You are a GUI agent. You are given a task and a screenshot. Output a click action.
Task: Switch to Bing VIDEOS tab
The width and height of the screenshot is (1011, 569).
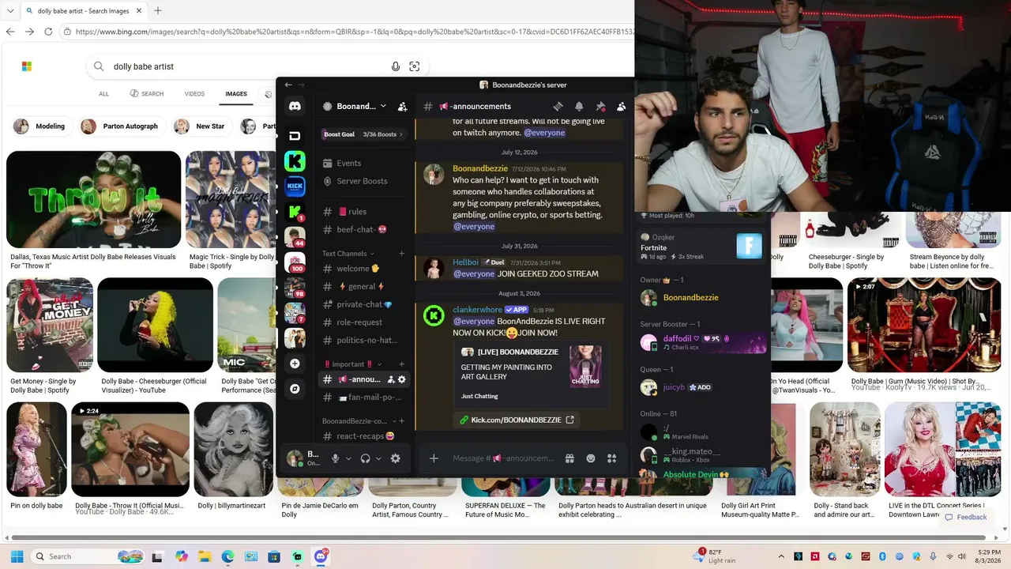pyautogui.click(x=194, y=94)
